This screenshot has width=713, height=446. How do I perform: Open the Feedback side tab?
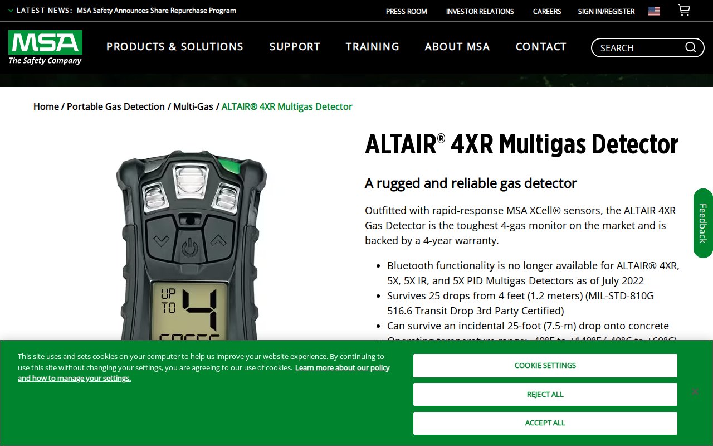pos(702,223)
